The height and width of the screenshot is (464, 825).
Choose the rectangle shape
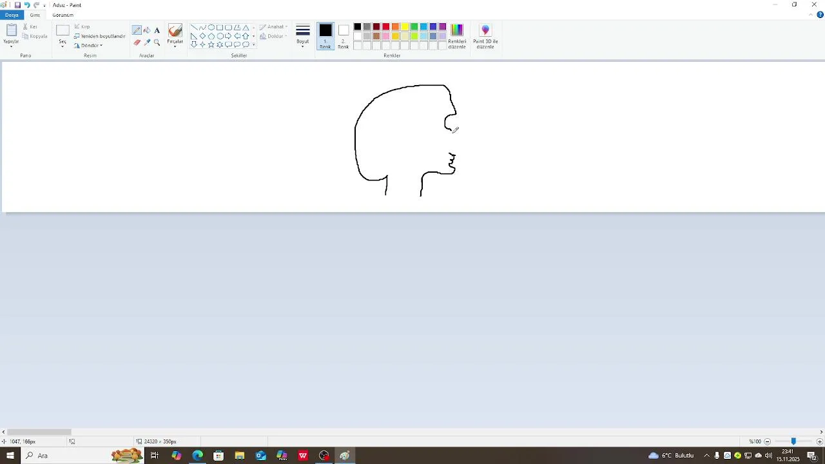point(220,28)
